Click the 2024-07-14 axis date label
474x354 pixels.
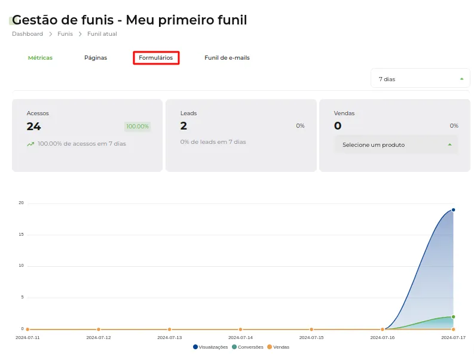241,337
